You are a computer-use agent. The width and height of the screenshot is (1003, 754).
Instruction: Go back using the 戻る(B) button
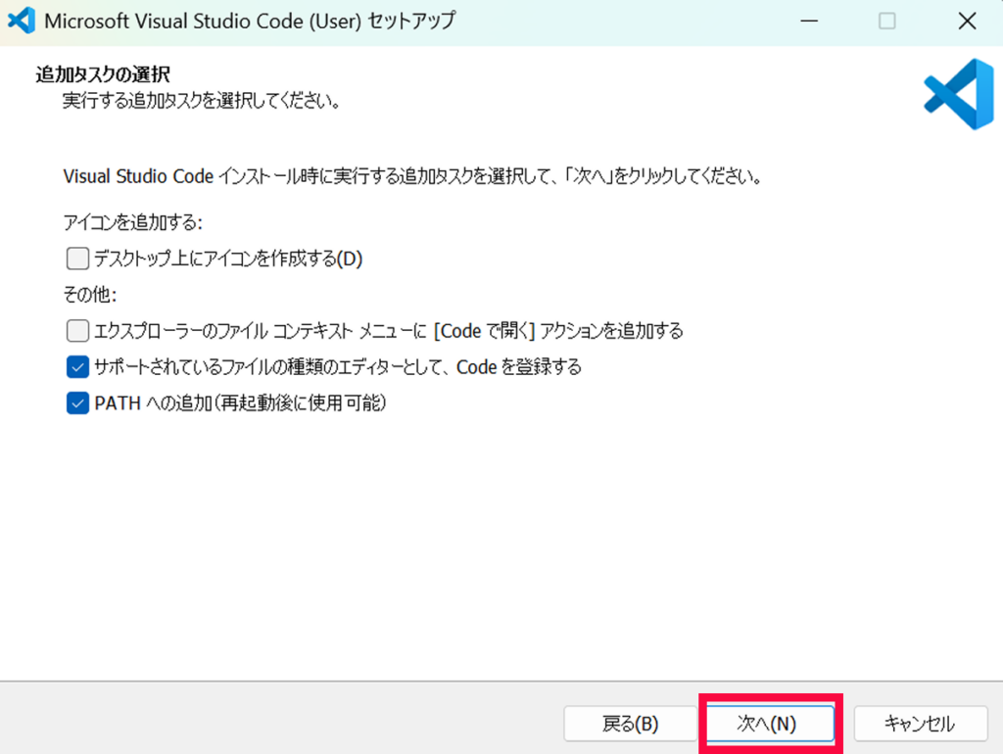(x=628, y=724)
